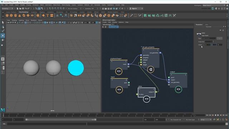Choose the Select tool in the toolbox
Screen dimensions: 229x129
tap(3, 22)
